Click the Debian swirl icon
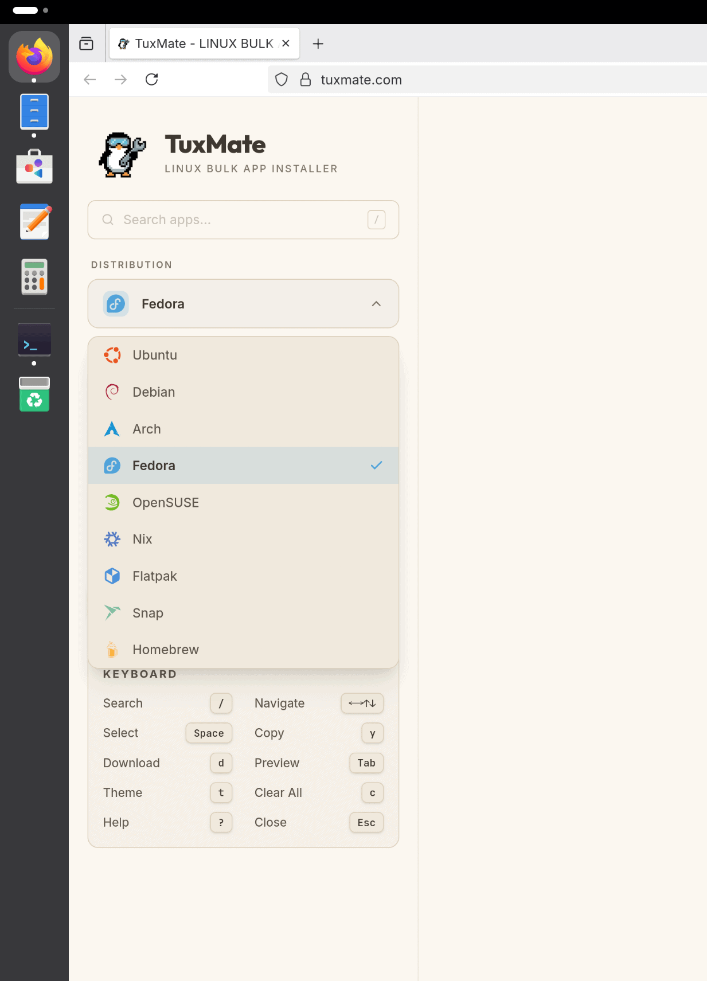 pos(112,392)
